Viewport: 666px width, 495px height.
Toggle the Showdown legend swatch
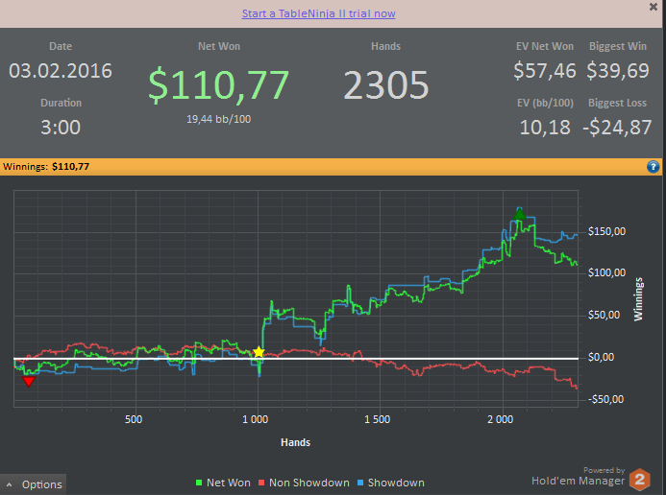tap(360, 483)
